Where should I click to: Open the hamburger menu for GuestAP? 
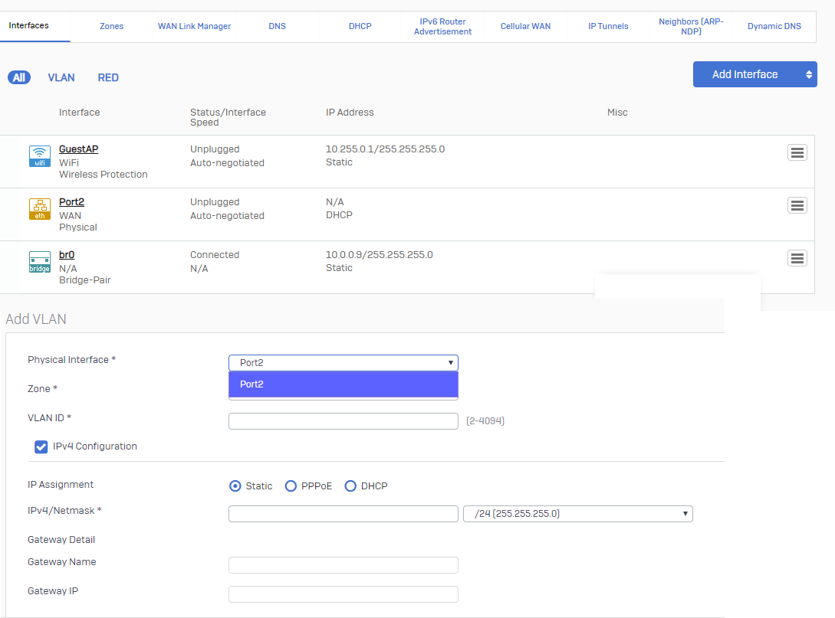(x=797, y=152)
